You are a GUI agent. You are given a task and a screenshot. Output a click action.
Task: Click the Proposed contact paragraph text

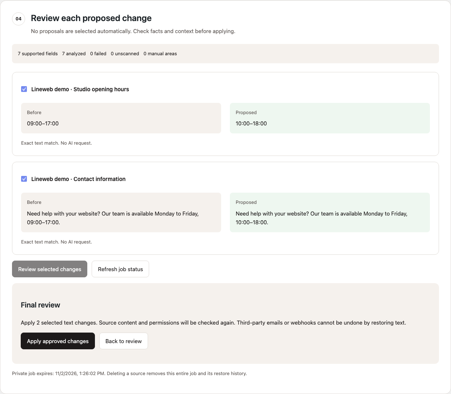click(322, 218)
